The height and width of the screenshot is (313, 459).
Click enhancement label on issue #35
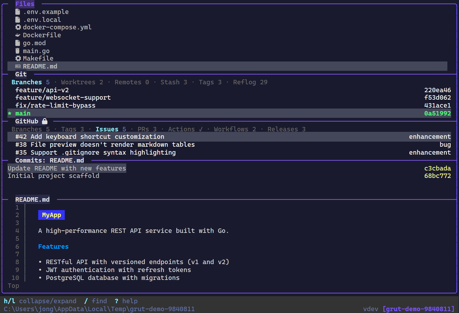click(x=430, y=152)
